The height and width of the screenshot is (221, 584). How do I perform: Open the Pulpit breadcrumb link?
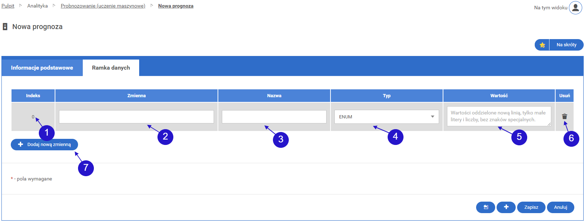[x=8, y=6]
